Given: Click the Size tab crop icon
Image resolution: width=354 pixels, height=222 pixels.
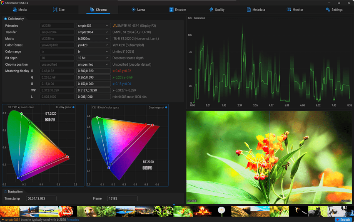Looking at the screenshot, I should [55, 10].
